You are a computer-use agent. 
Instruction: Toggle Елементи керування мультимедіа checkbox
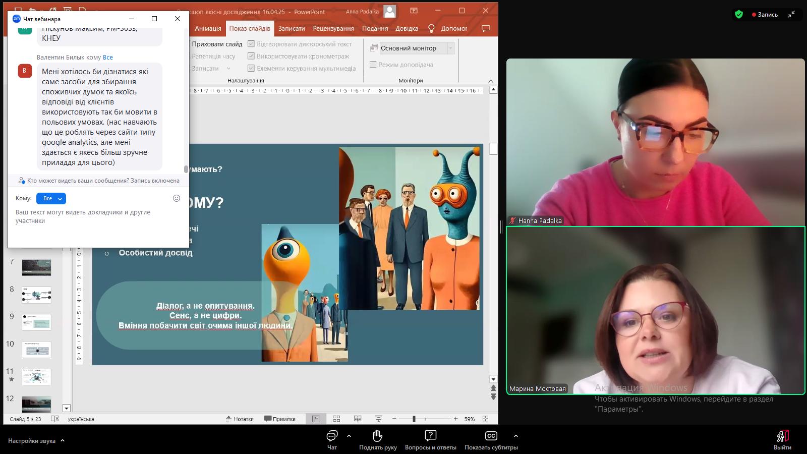[x=251, y=68]
